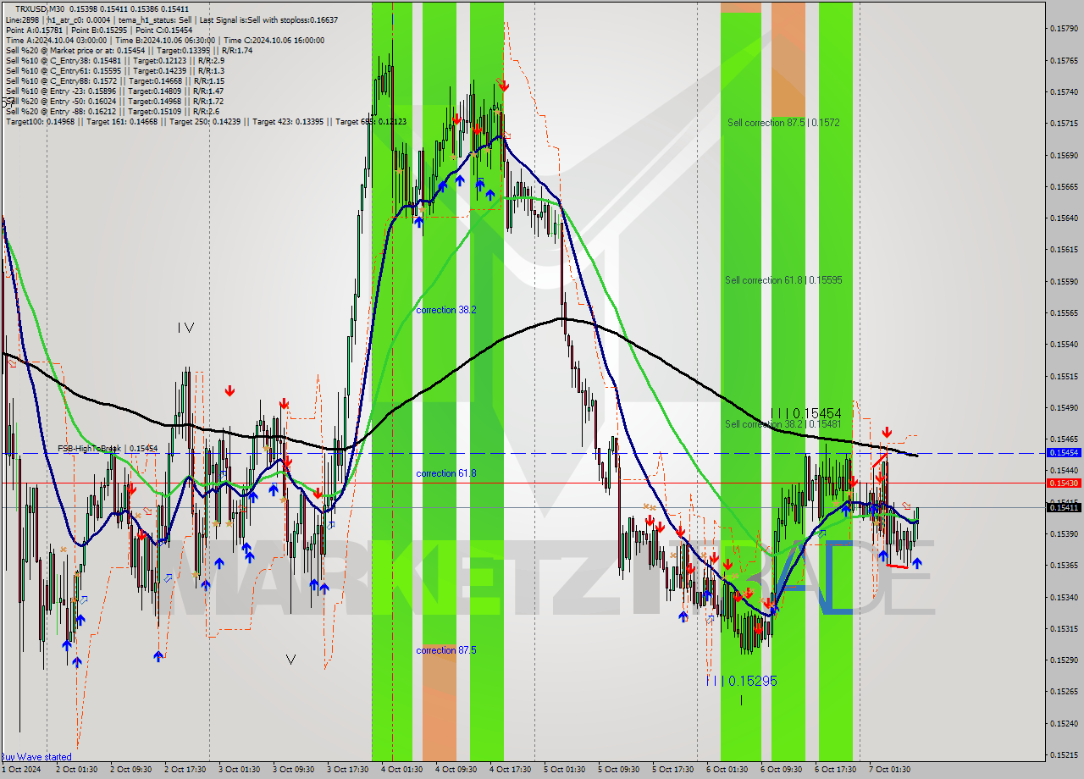
Task: Click 0.15340 on the price axis
Action: [1064, 597]
